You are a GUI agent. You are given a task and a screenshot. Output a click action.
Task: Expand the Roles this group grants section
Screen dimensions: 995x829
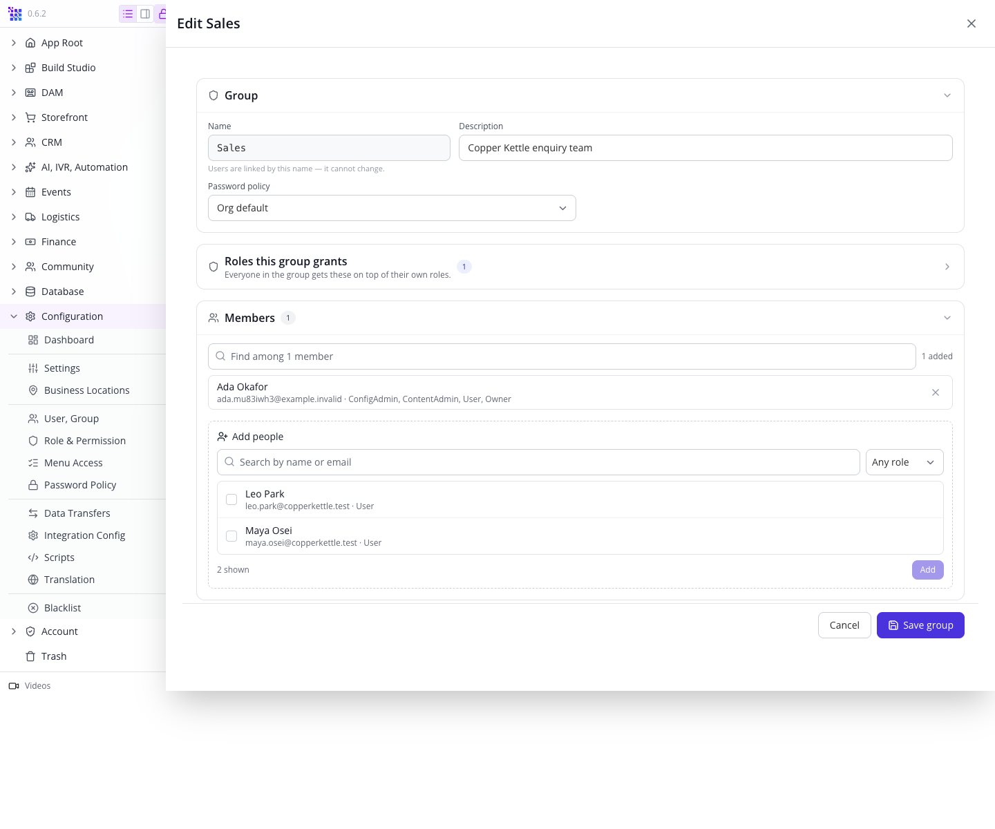tap(947, 267)
